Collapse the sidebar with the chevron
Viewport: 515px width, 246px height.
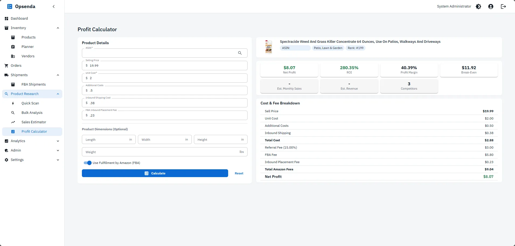point(54,6)
